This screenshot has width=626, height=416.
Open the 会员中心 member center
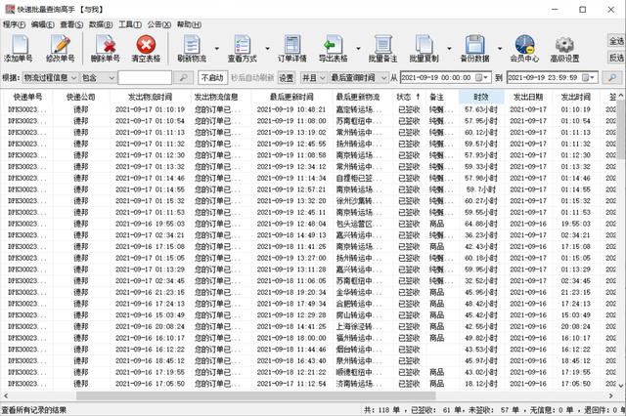[524, 48]
